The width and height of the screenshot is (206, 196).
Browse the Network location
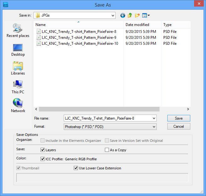pyautogui.click(x=18, y=106)
